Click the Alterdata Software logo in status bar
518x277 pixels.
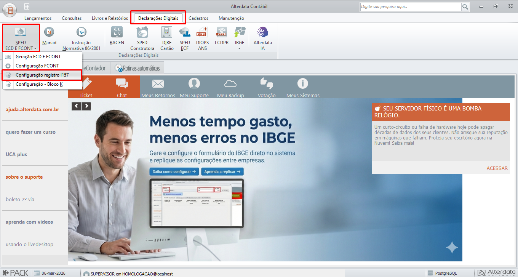click(497, 273)
